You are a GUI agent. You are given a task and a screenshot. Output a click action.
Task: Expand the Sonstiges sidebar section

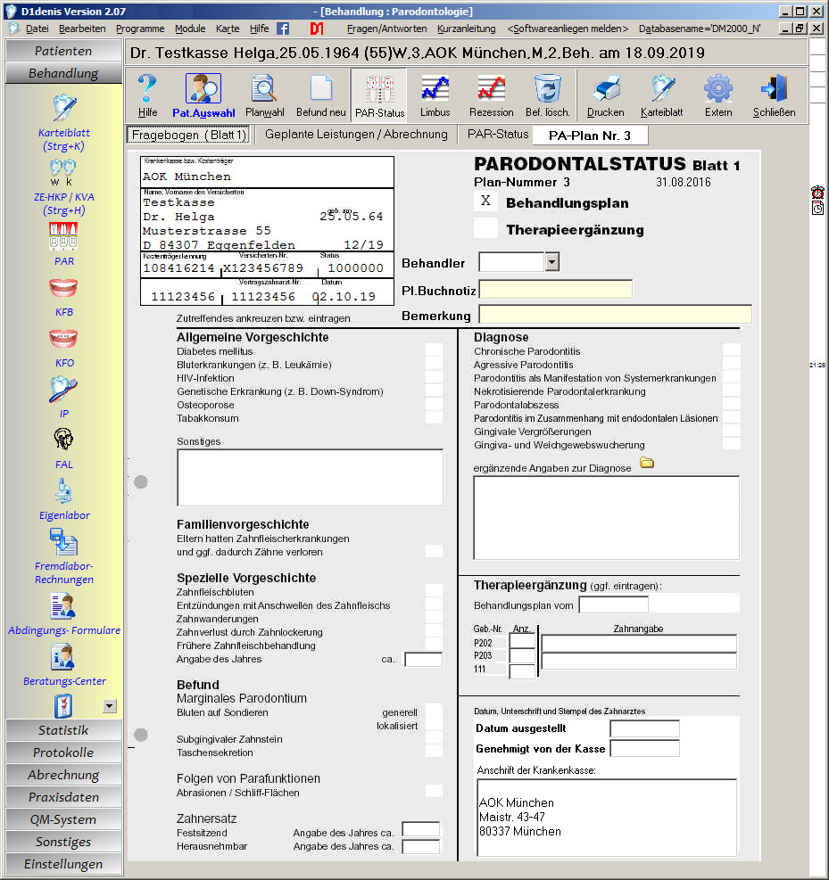click(63, 842)
